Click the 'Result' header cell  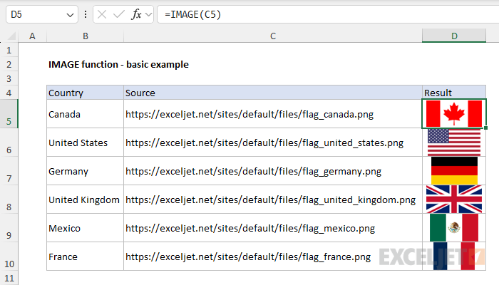pos(454,93)
